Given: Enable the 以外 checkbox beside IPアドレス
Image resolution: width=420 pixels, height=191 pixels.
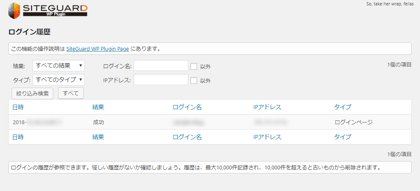Looking at the screenshot, I should click(194, 81).
